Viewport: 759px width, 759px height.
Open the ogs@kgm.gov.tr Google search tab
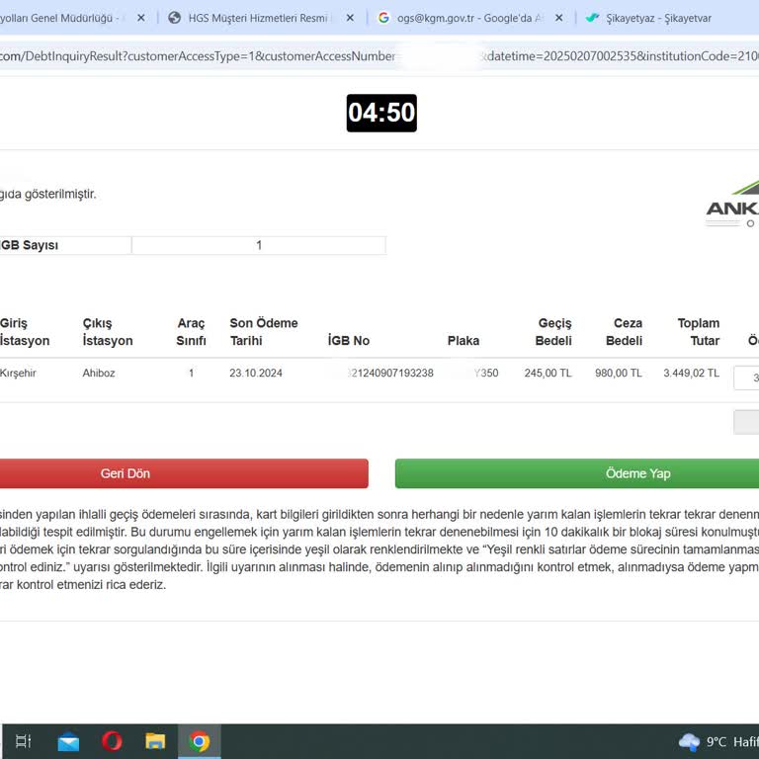tap(469, 18)
